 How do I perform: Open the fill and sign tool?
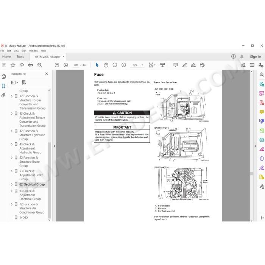[x=193, y=65]
